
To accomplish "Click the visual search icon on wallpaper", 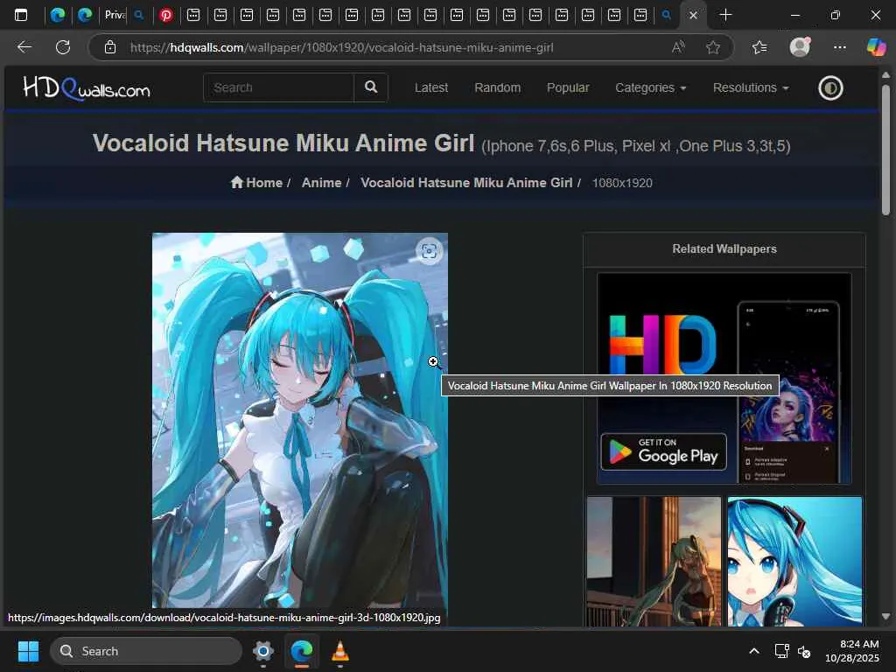I will click(429, 251).
